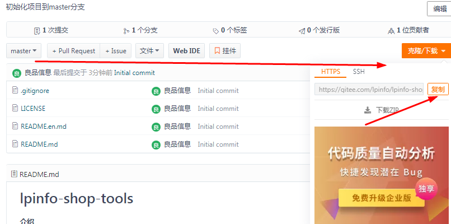Click the contributors icon beside 位贡献者

[391, 31]
